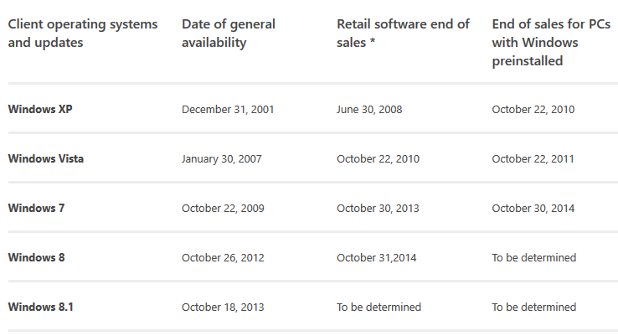Select the December 31, 2001 date cell
618x336 pixels.
click(x=228, y=109)
